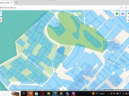Close the current browser tab

click(12, 3)
